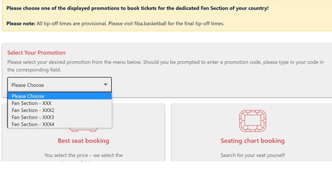The width and height of the screenshot is (332, 174).
Task: Click the promotion code instruction paragraph
Action: pos(165,66)
